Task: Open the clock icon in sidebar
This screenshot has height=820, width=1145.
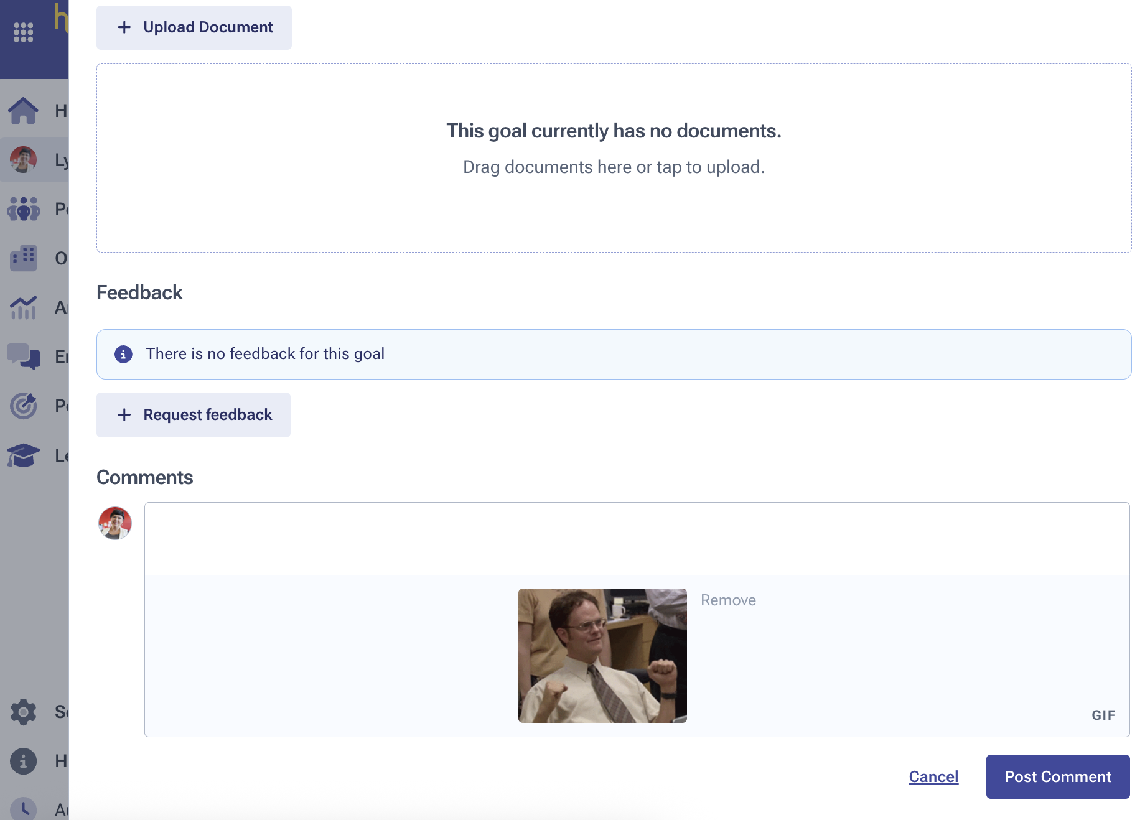Action: click(x=23, y=809)
